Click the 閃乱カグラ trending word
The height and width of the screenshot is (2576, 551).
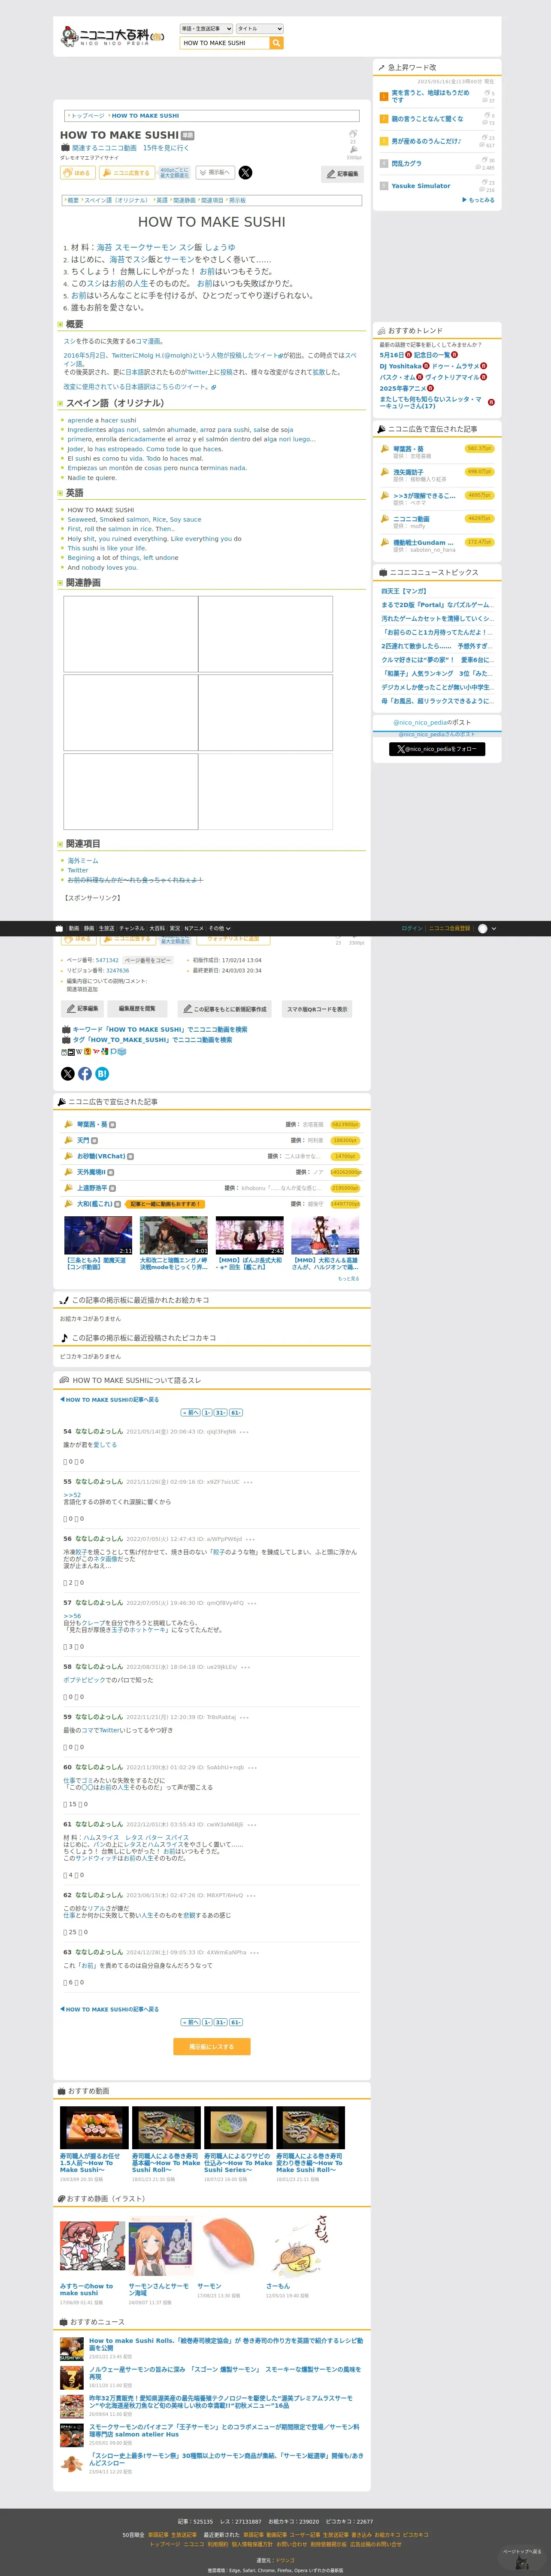(407, 163)
